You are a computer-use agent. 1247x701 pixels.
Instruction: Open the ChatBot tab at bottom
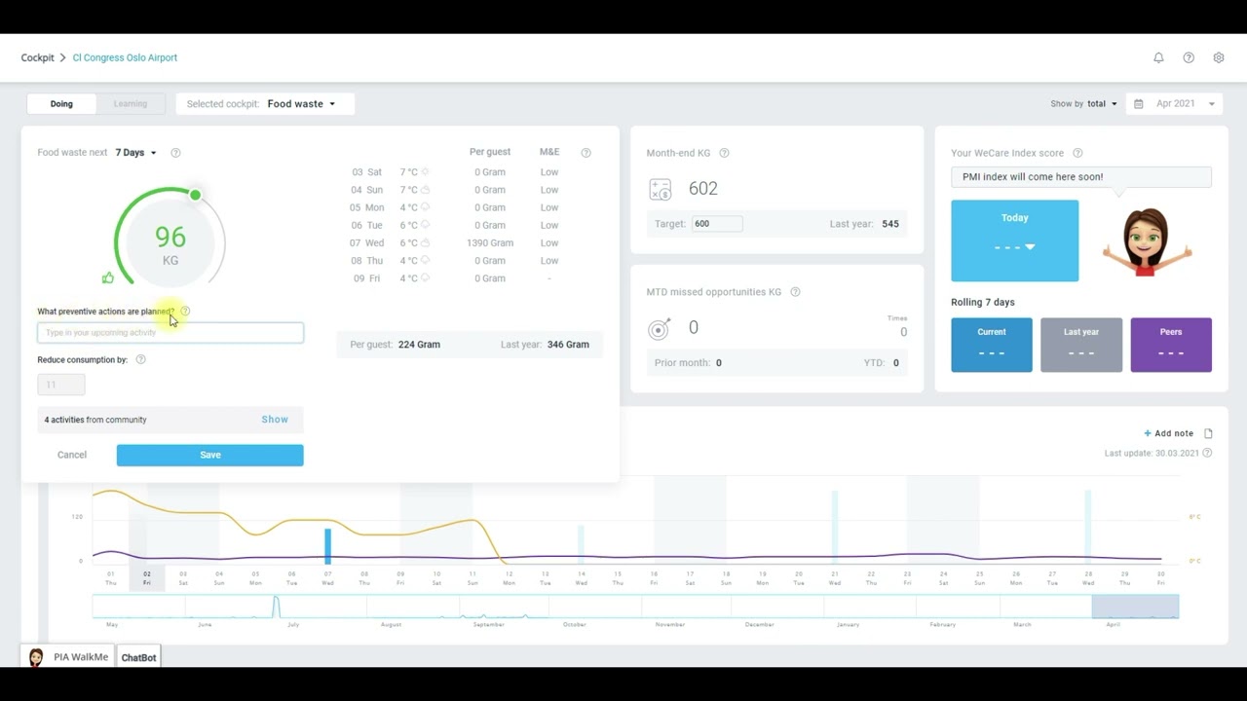(x=138, y=657)
